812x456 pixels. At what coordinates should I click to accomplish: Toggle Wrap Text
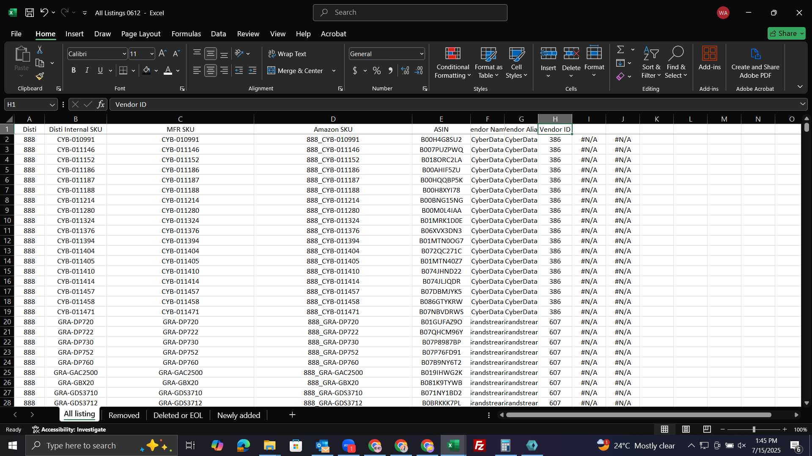click(287, 54)
